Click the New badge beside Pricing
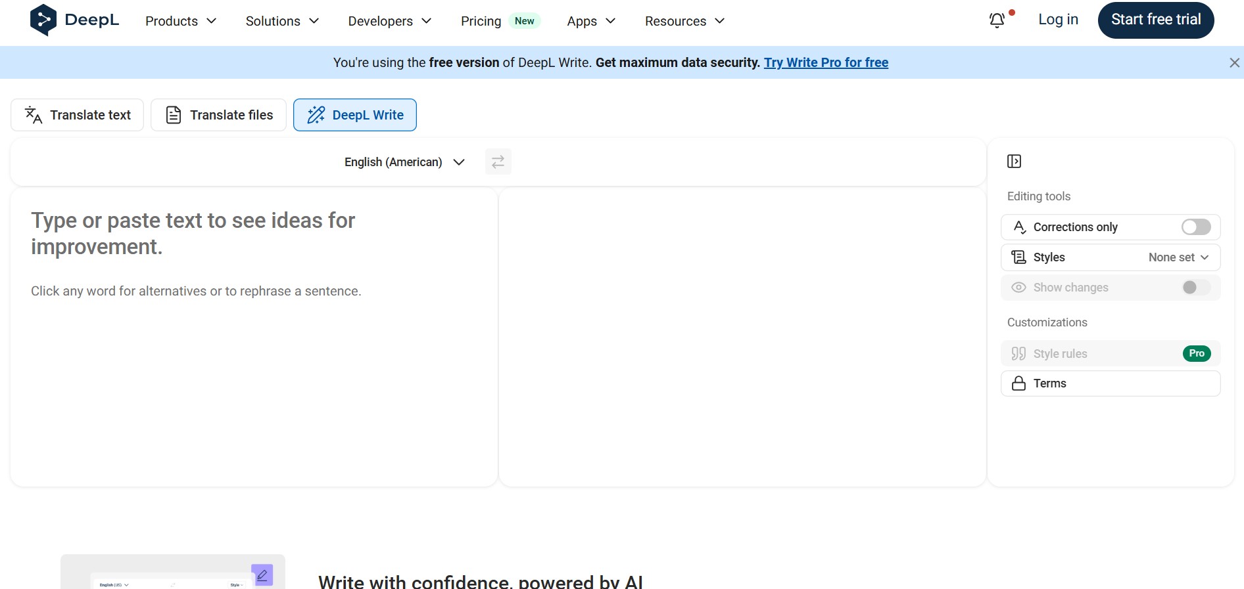Screen dimensions: 1244x589 point(524,21)
